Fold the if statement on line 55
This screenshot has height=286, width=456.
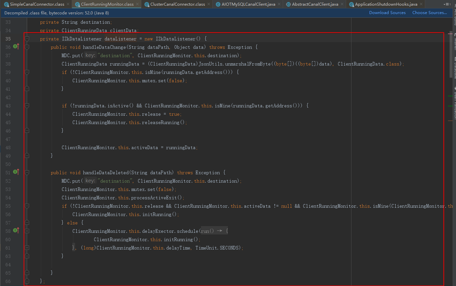pyautogui.click(x=27, y=206)
